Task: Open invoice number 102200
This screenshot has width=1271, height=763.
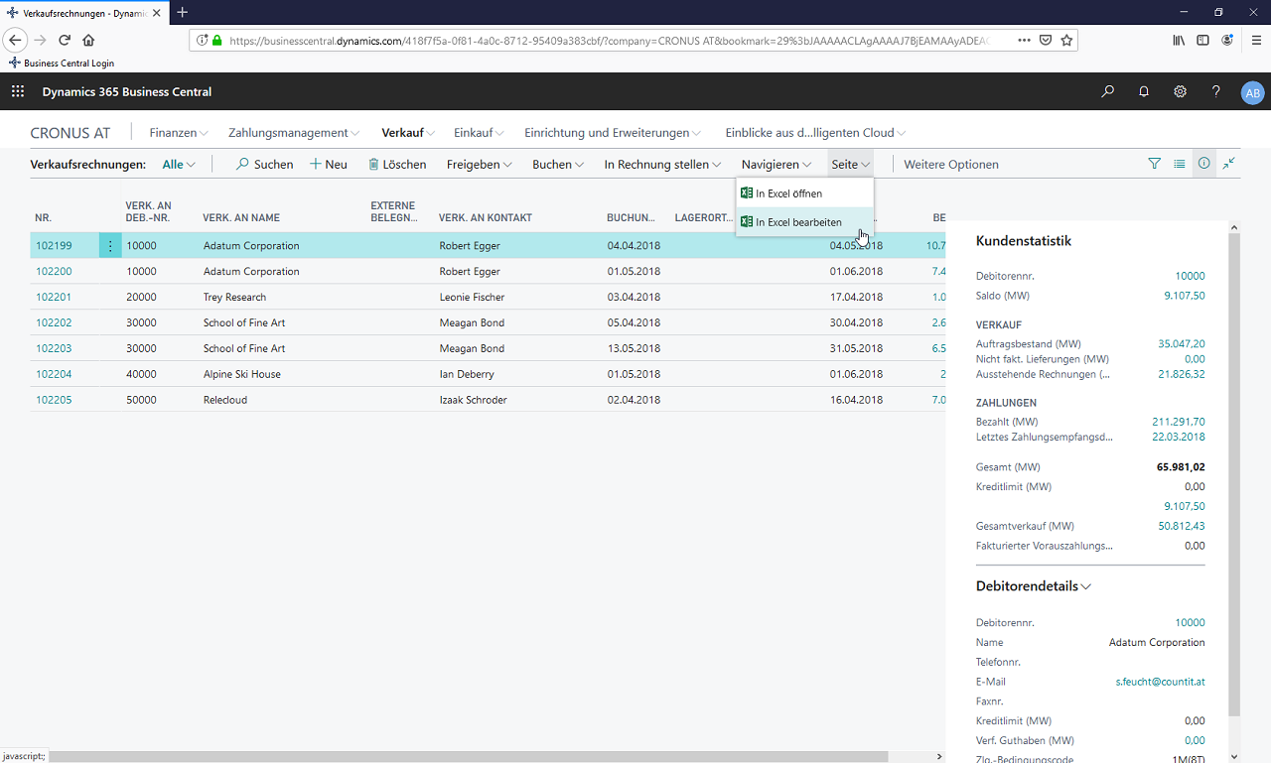Action: pyautogui.click(x=54, y=271)
